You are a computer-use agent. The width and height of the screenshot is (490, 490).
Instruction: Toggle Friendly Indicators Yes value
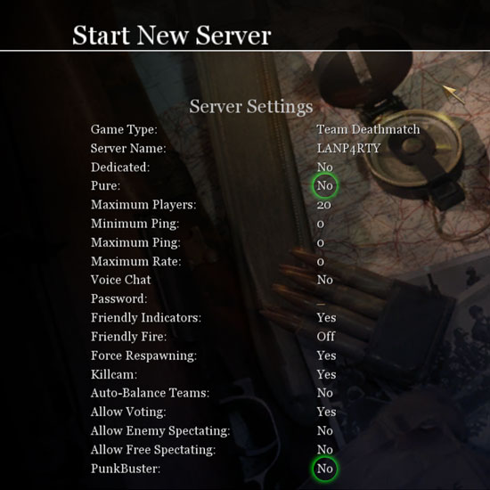coord(326,318)
